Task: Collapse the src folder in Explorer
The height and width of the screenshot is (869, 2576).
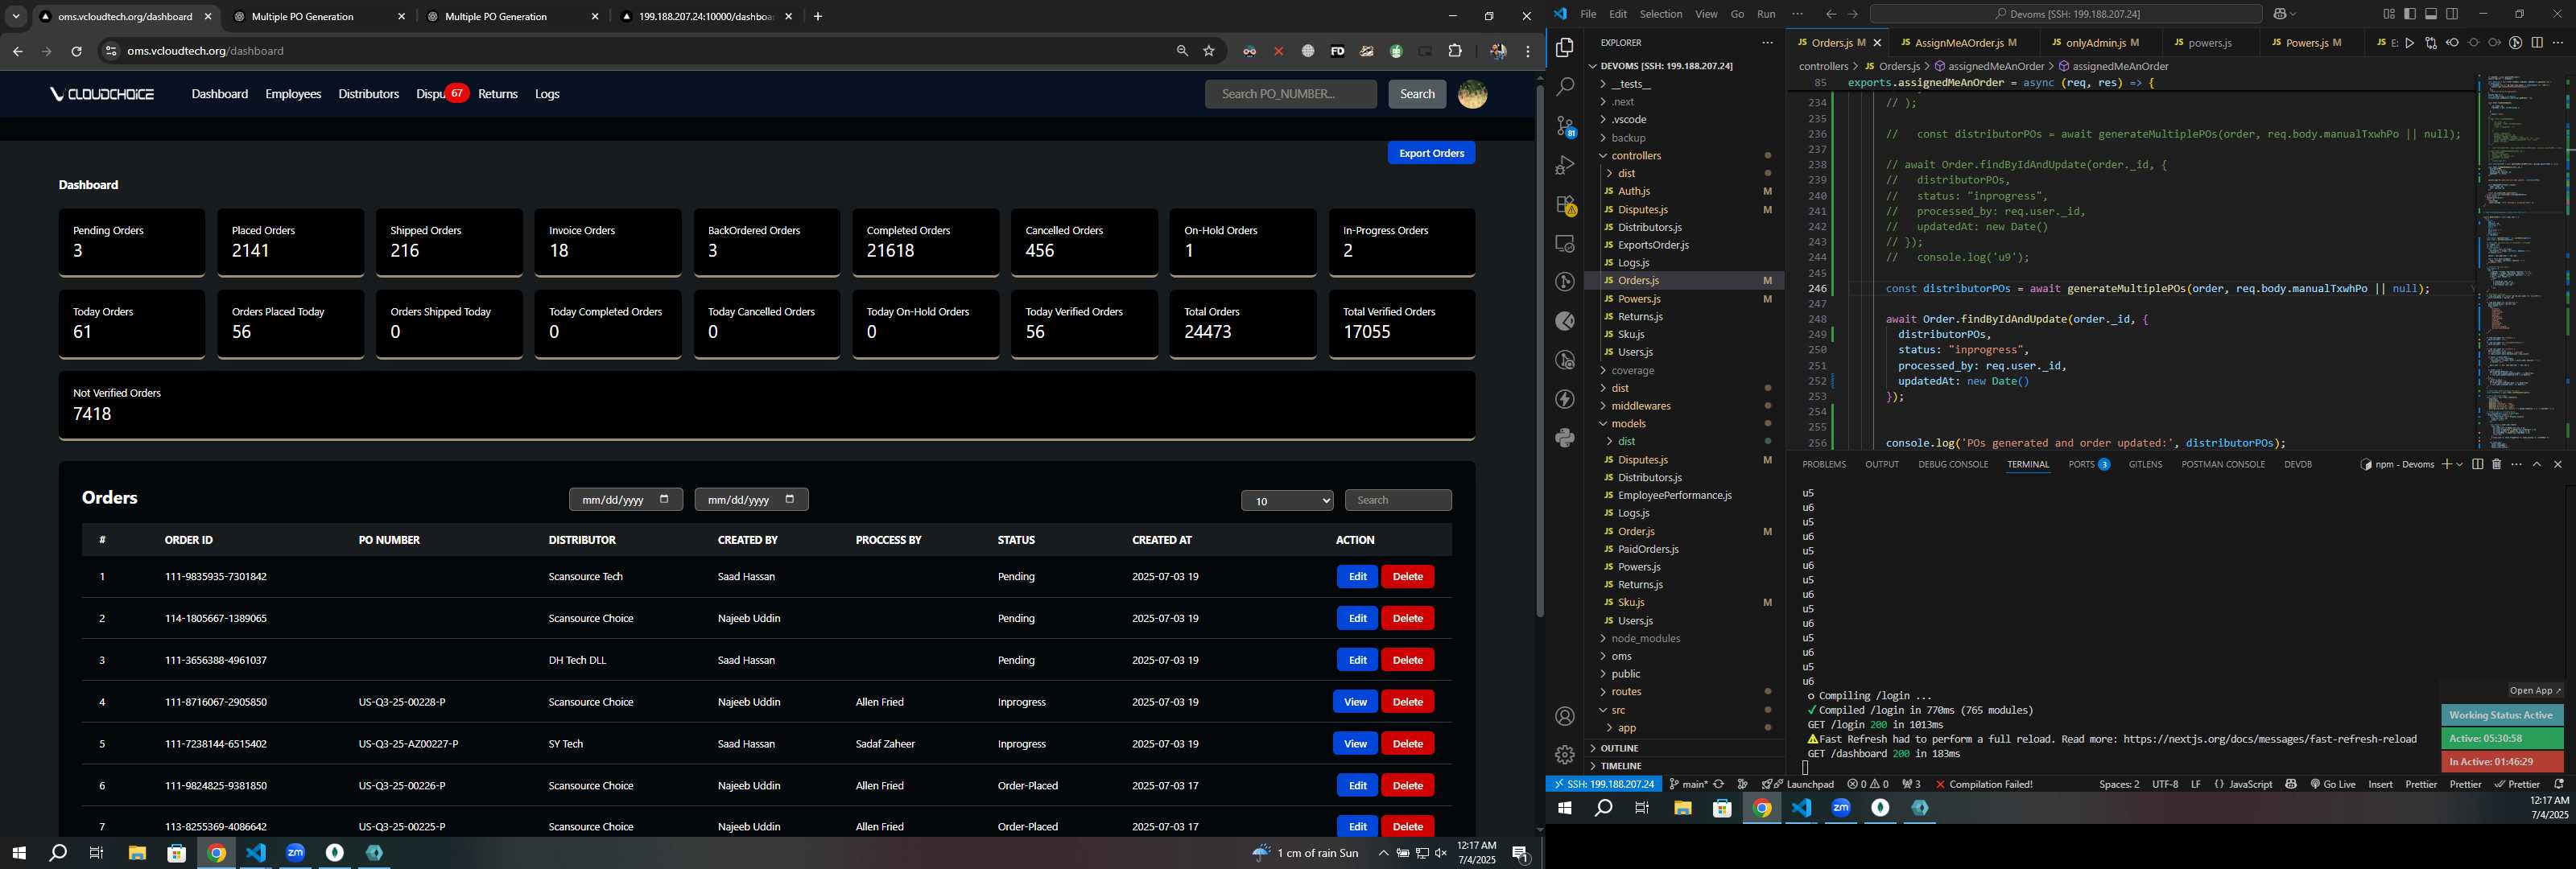Action: pyautogui.click(x=1617, y=710)
